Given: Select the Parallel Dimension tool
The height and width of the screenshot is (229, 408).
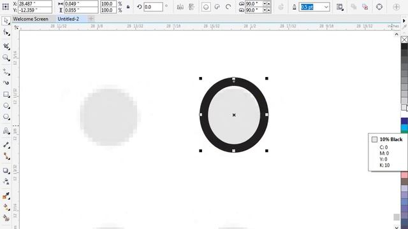Looking at the screenshot, I should click(x=6, y=145).
